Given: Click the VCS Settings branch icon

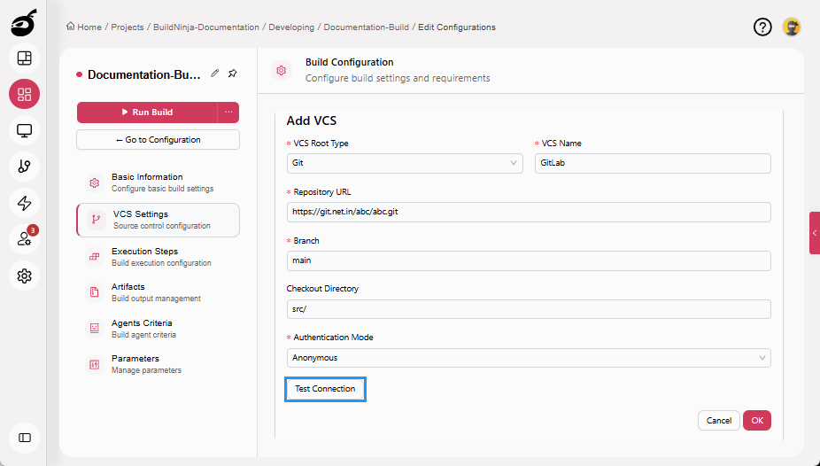Looking at the screenshot, I should pos(96,220).
